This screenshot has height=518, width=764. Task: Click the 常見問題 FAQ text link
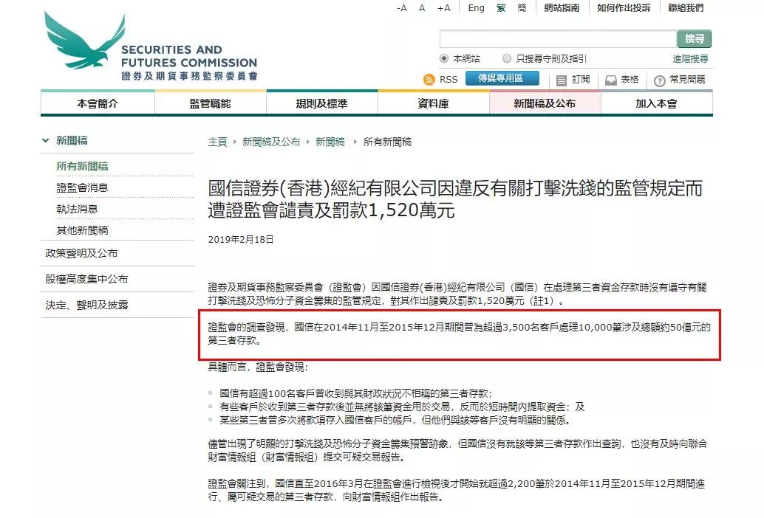click(687, 80)
